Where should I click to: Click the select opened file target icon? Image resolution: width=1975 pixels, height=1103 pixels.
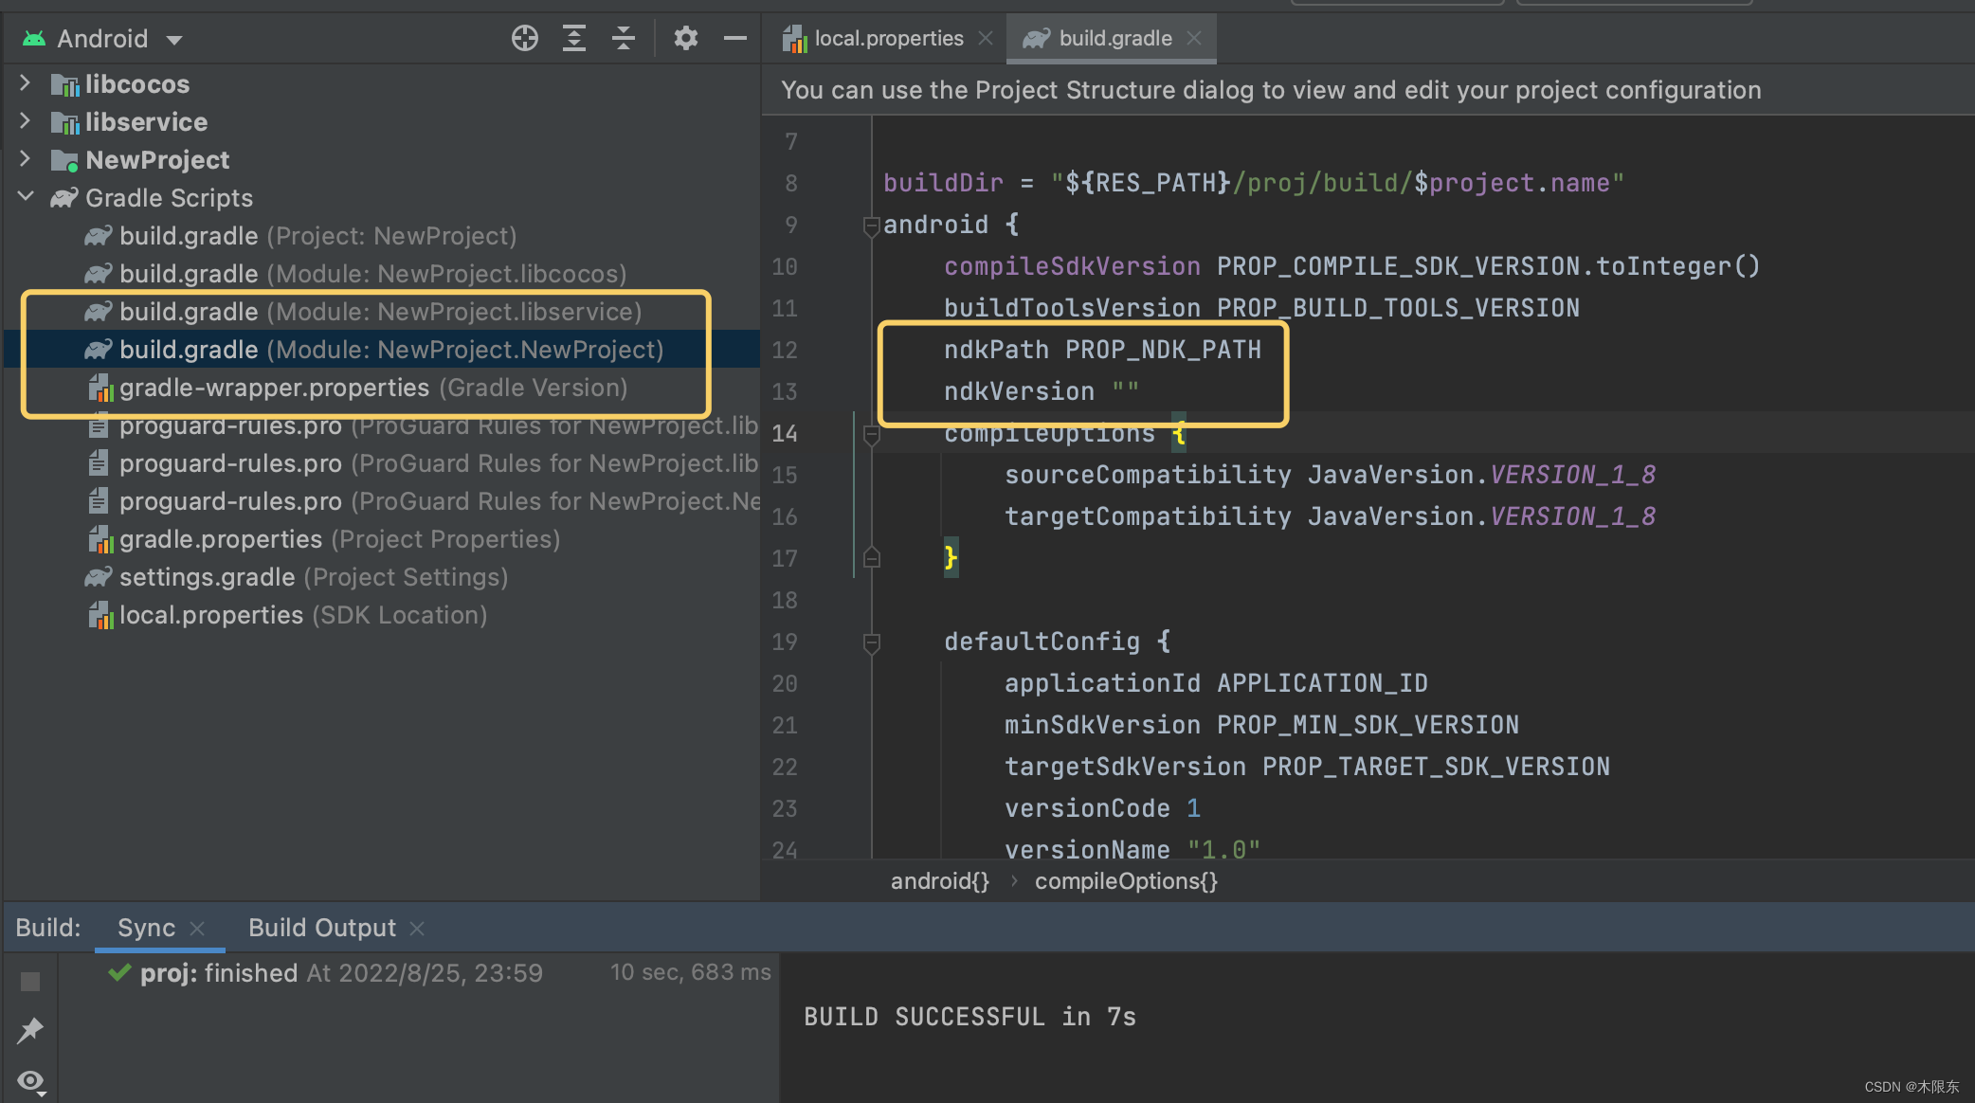(524, 38)
